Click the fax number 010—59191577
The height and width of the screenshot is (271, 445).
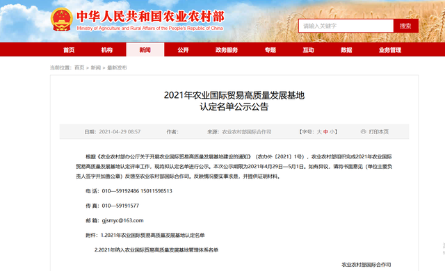pyautogui.click(x=120, y=206)
